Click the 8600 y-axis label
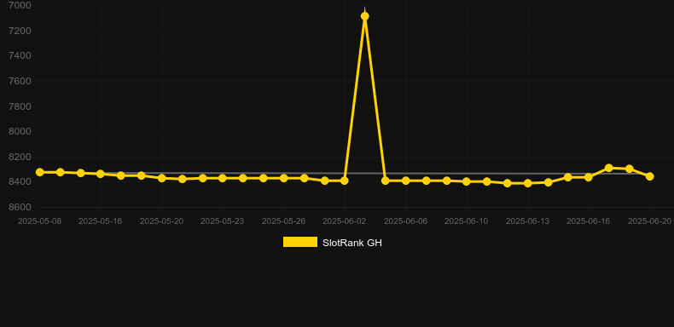The image size is (674, 327). click(20, 207)
